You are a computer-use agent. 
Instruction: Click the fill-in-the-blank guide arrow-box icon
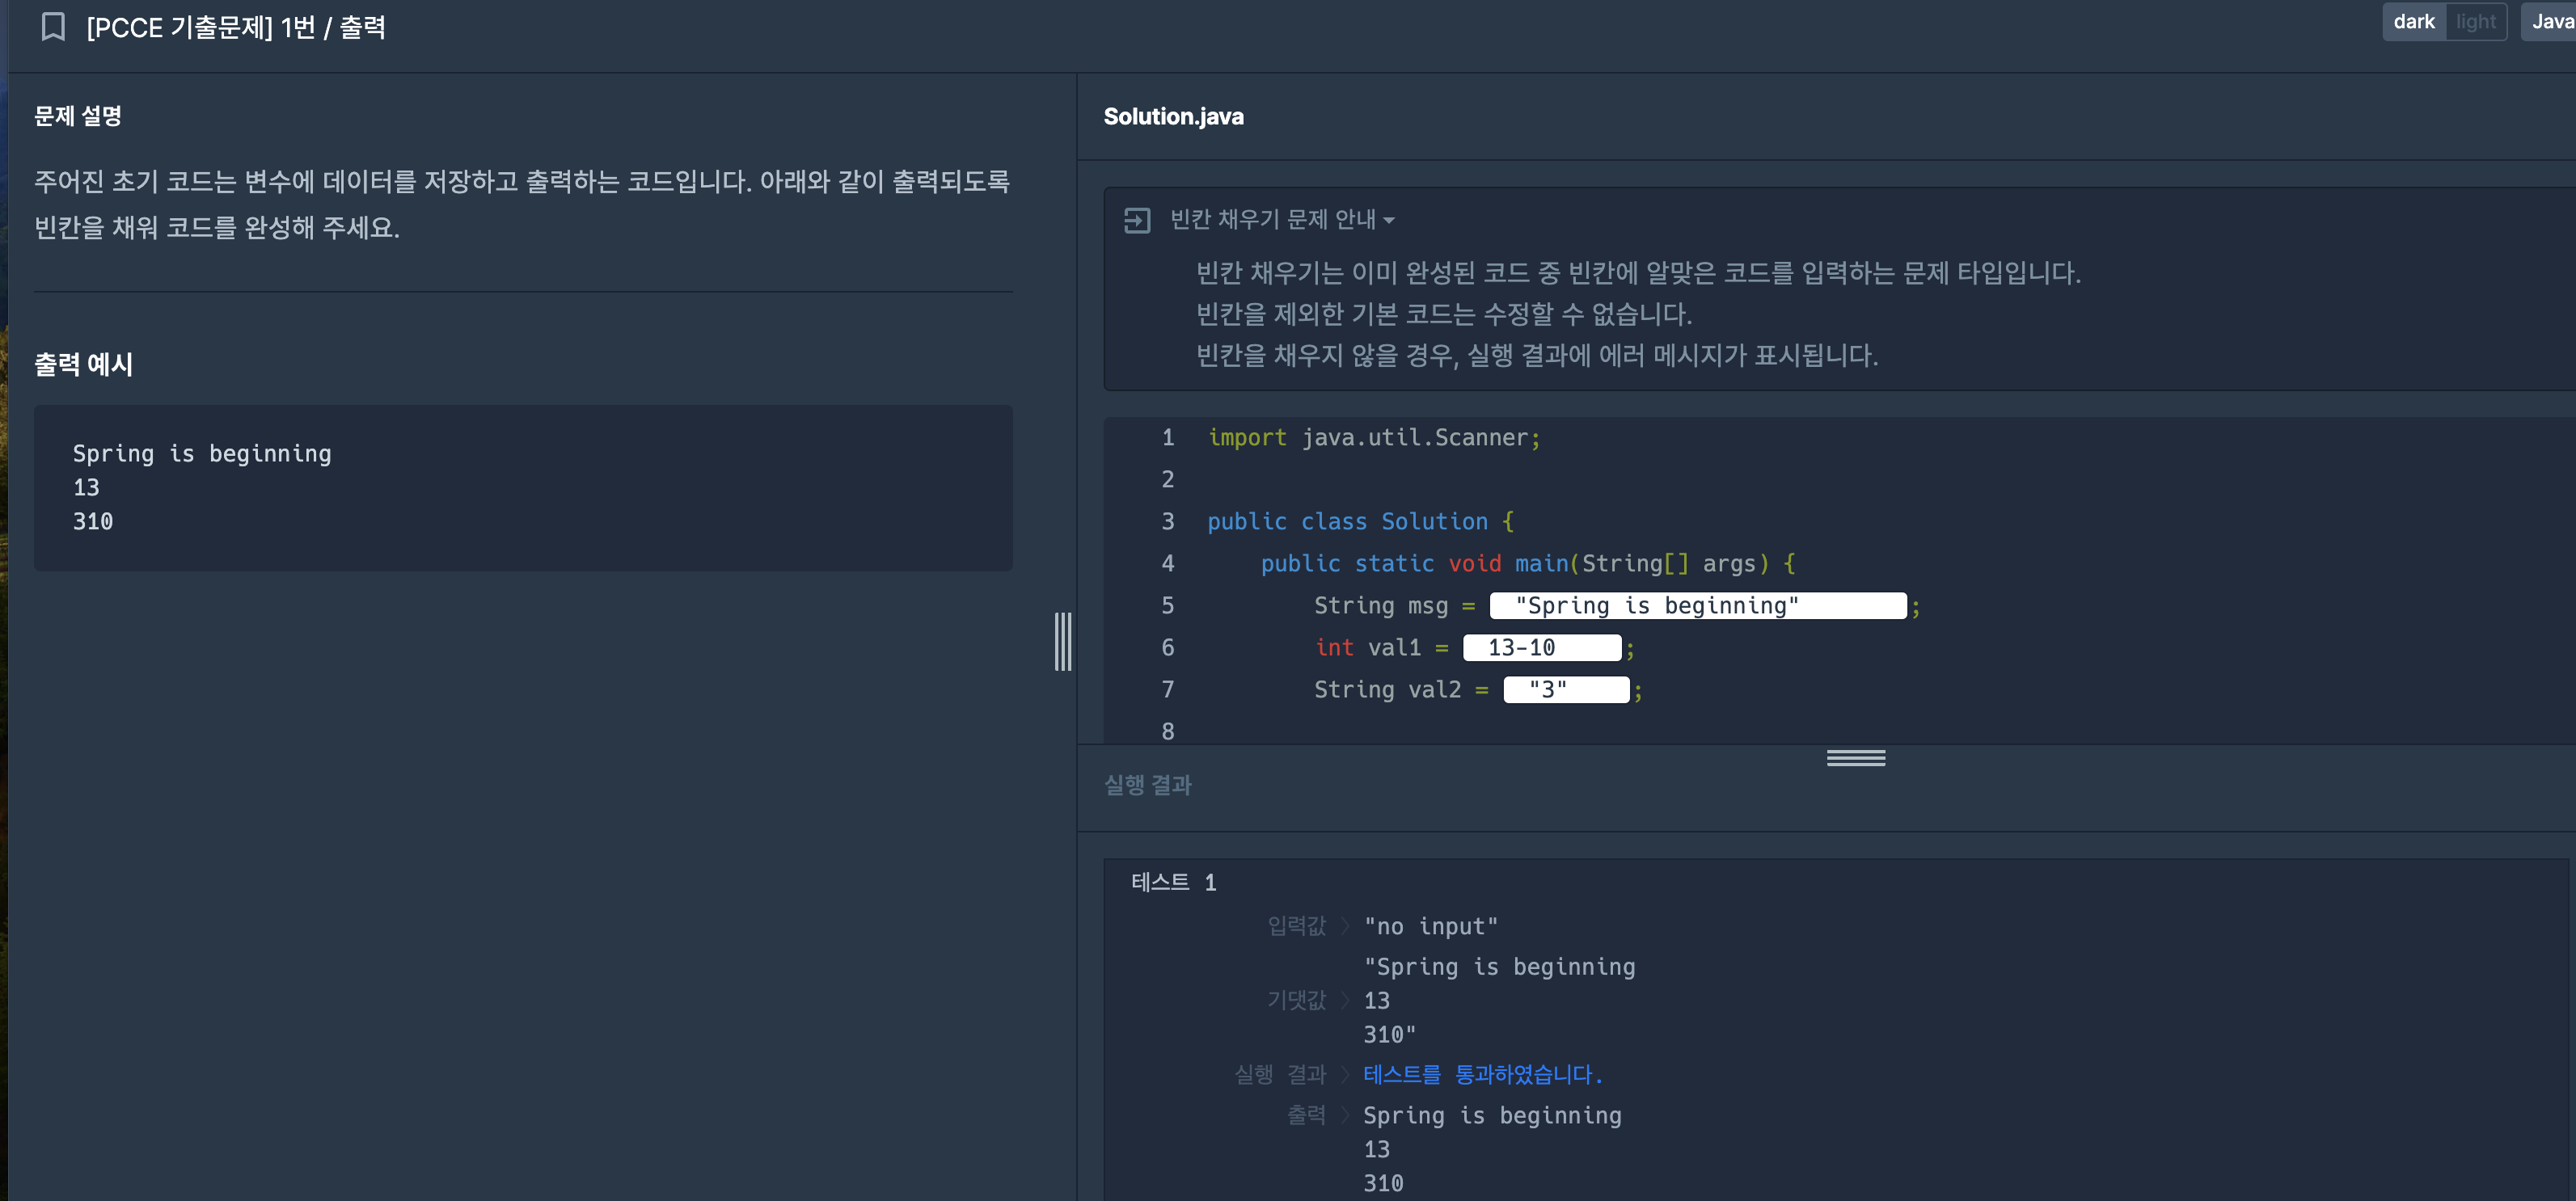[1137, 220]
